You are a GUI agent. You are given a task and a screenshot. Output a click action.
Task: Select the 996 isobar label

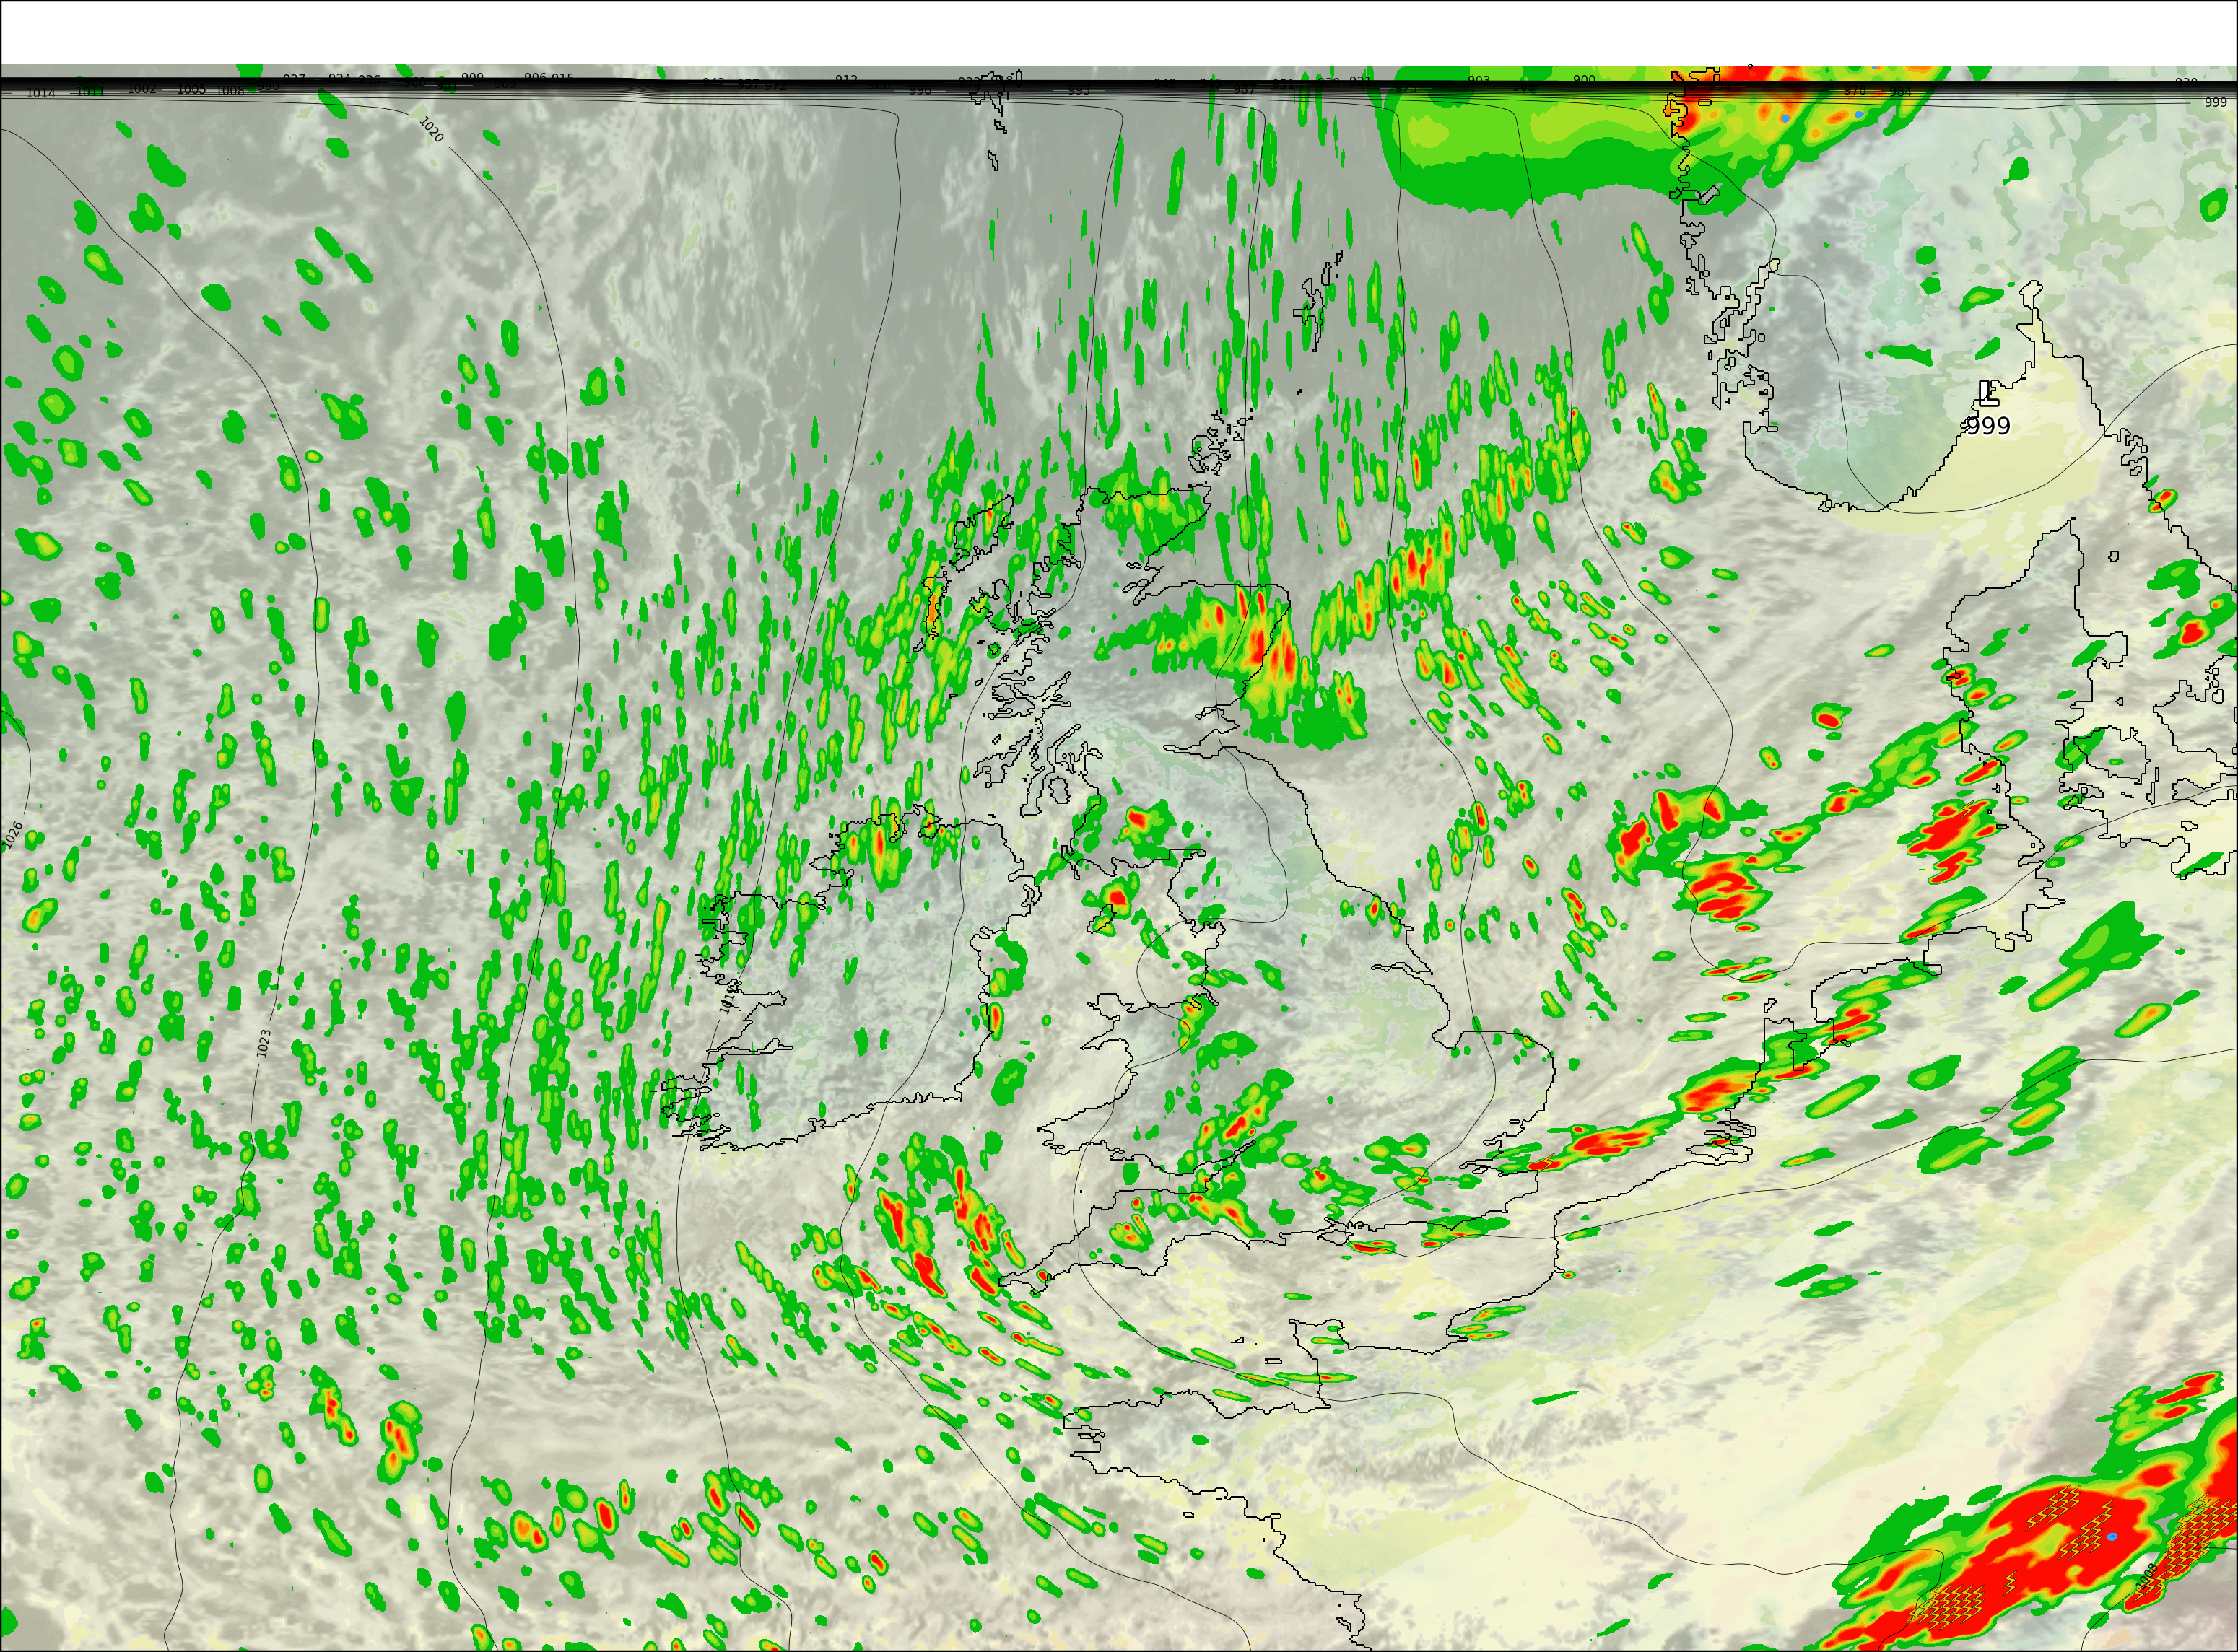click(920, 90)
